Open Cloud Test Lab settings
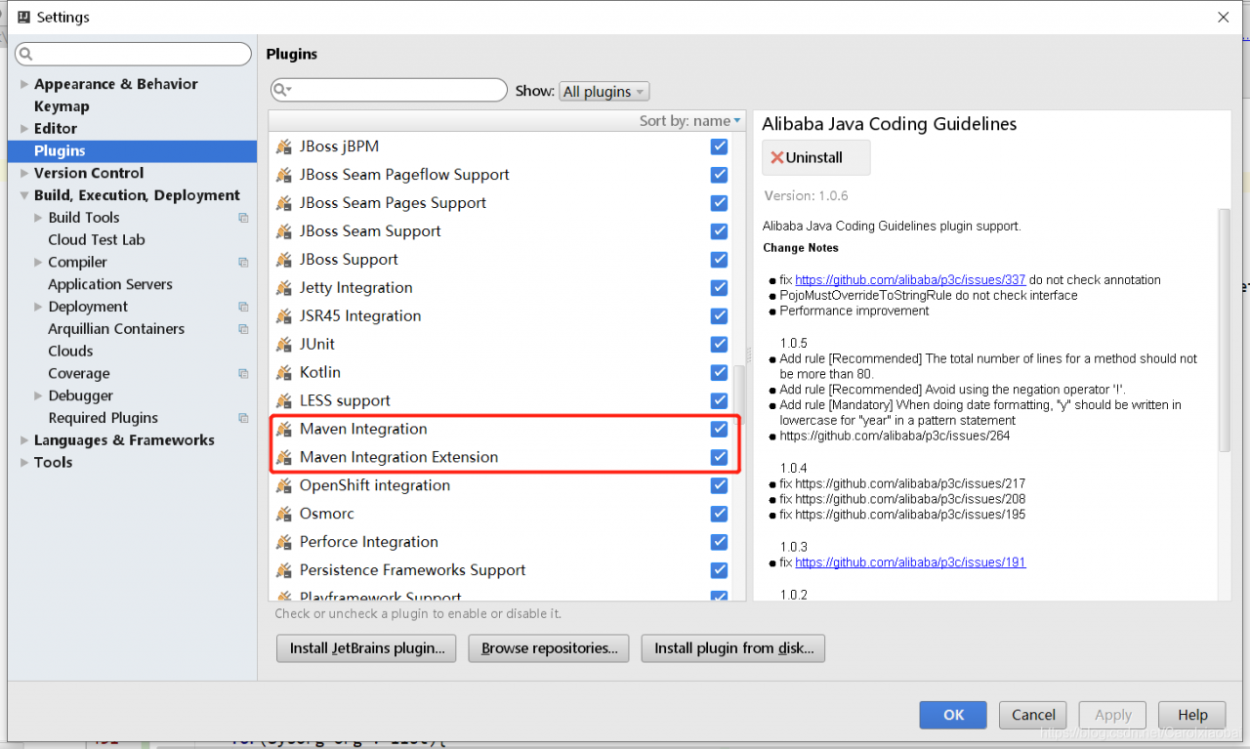The image size is (1250, 749). click(97, 240)
